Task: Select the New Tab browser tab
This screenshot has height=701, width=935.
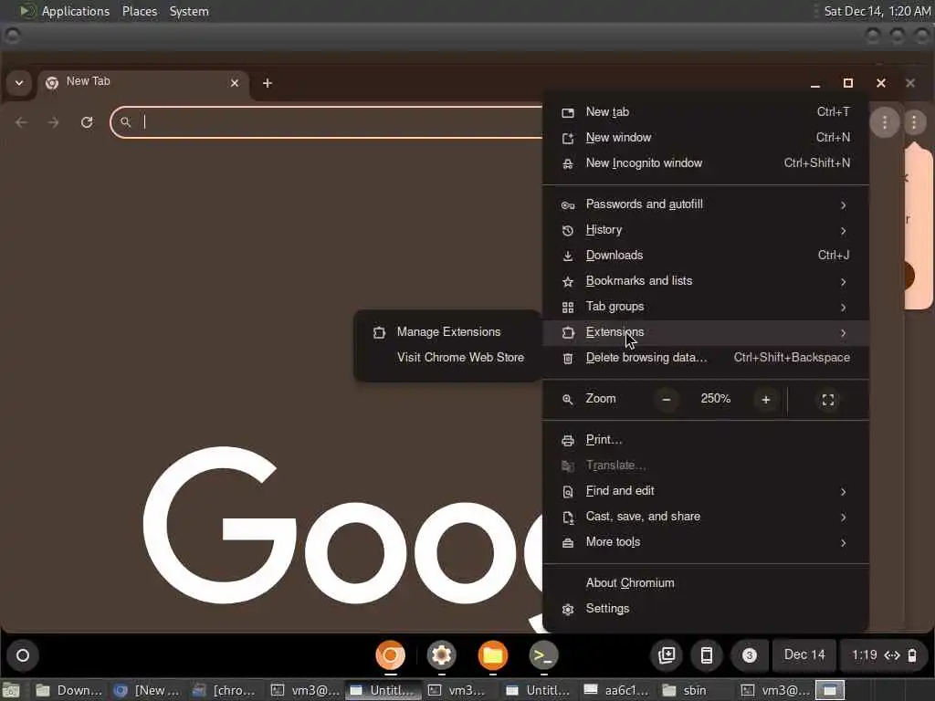Action: pos(143,83)
